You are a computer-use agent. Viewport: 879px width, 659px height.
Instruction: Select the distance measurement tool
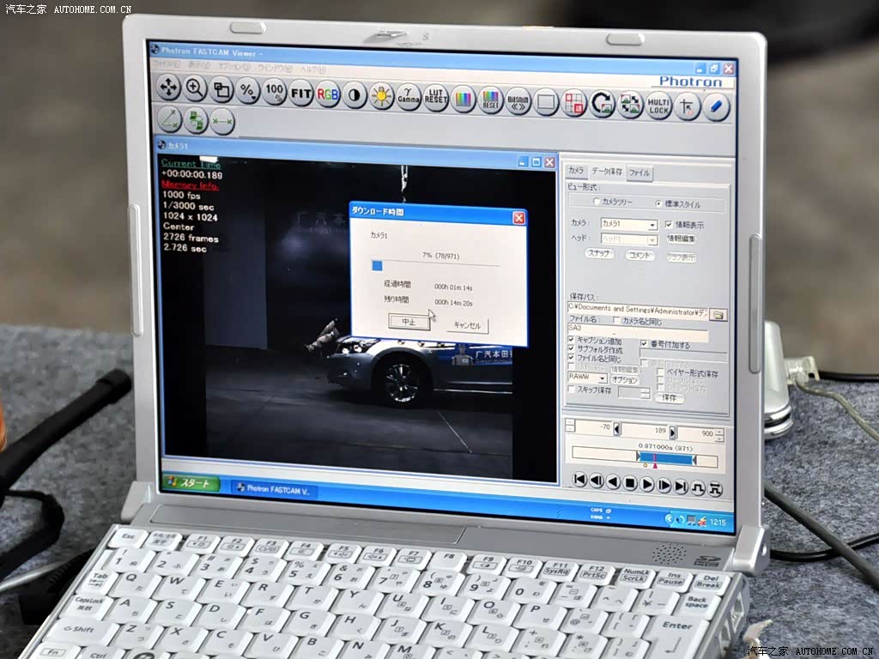222,122
